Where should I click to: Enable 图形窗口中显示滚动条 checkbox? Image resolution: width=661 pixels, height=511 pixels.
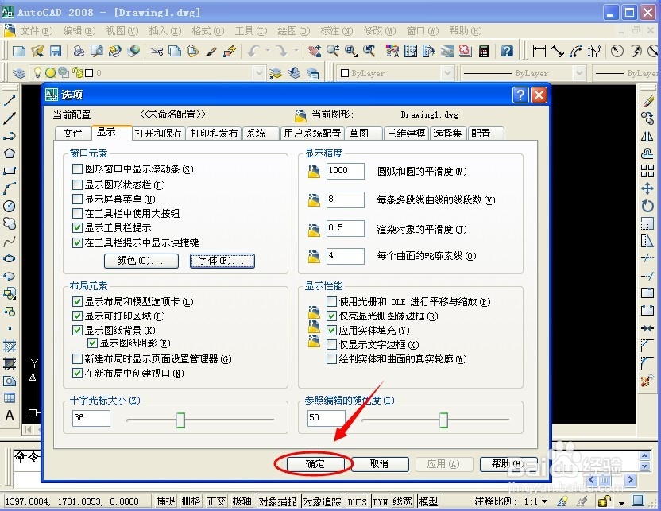(77, 169)
